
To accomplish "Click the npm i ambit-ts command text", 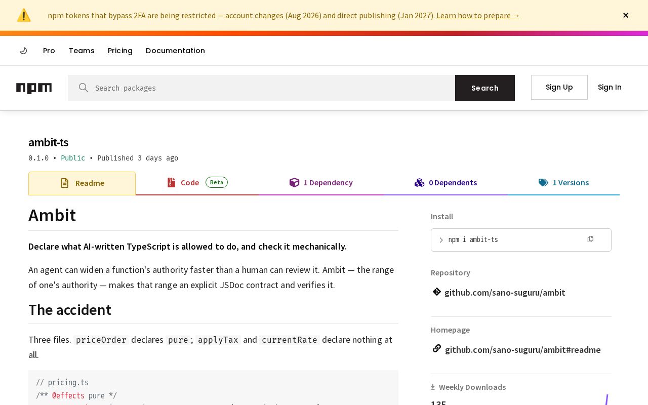I will [x=473, y=239].
